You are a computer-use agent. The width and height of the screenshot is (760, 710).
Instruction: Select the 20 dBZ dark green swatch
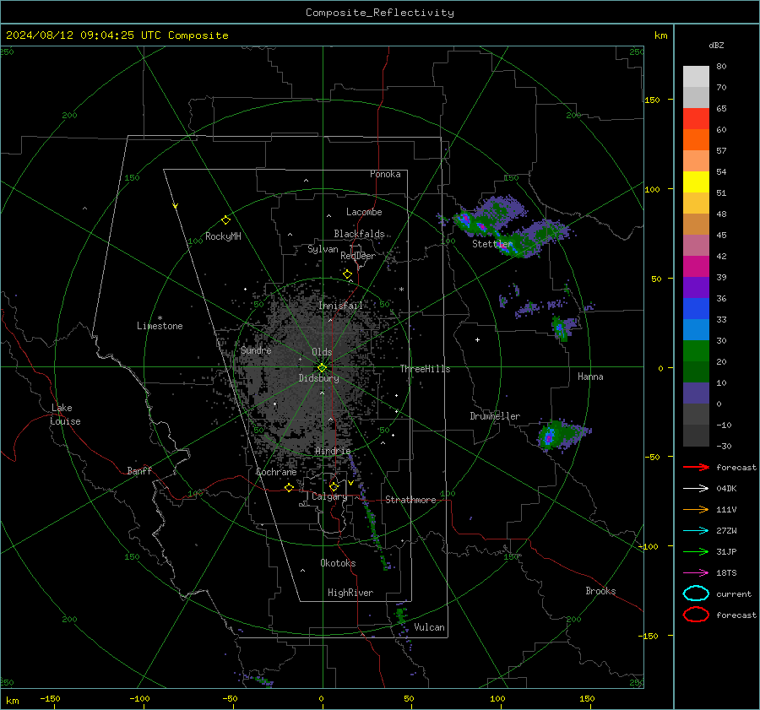[x=696, y=371]
